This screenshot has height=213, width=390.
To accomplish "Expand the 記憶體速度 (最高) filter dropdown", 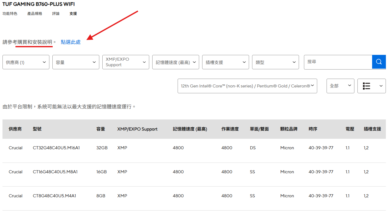I will click(x=176, y=62).
